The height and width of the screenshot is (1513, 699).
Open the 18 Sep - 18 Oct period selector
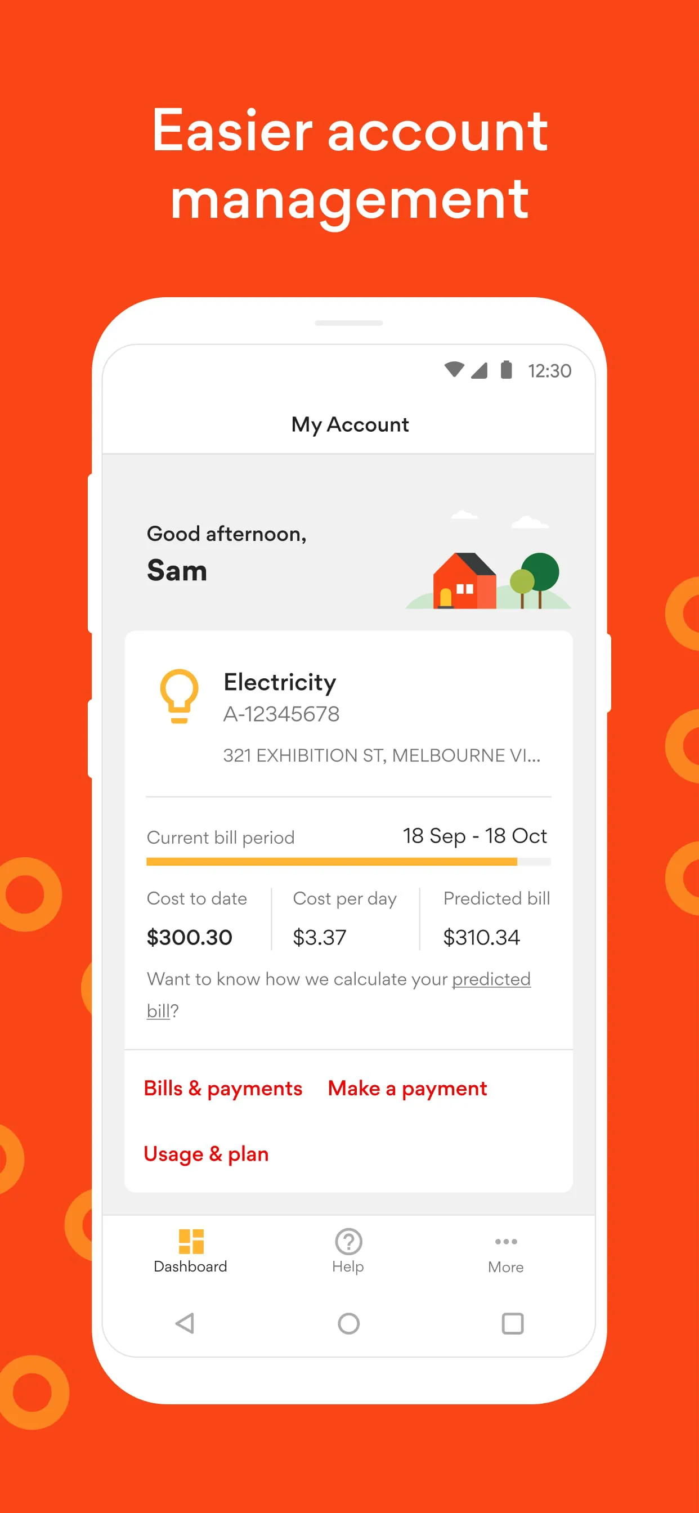(x=474, y=836)
